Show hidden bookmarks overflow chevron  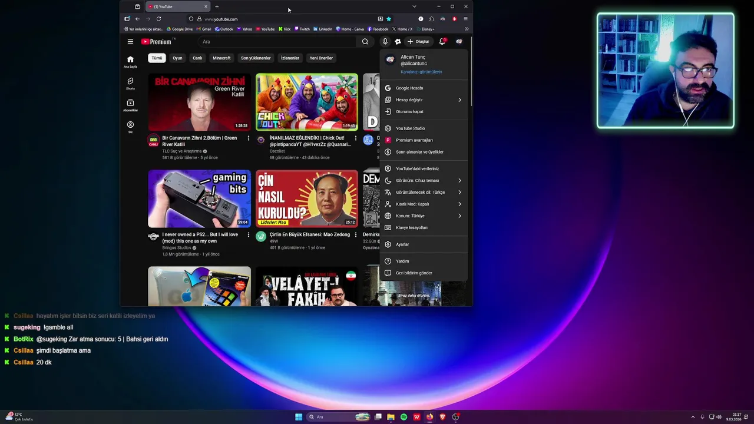(x=467, y=29)
